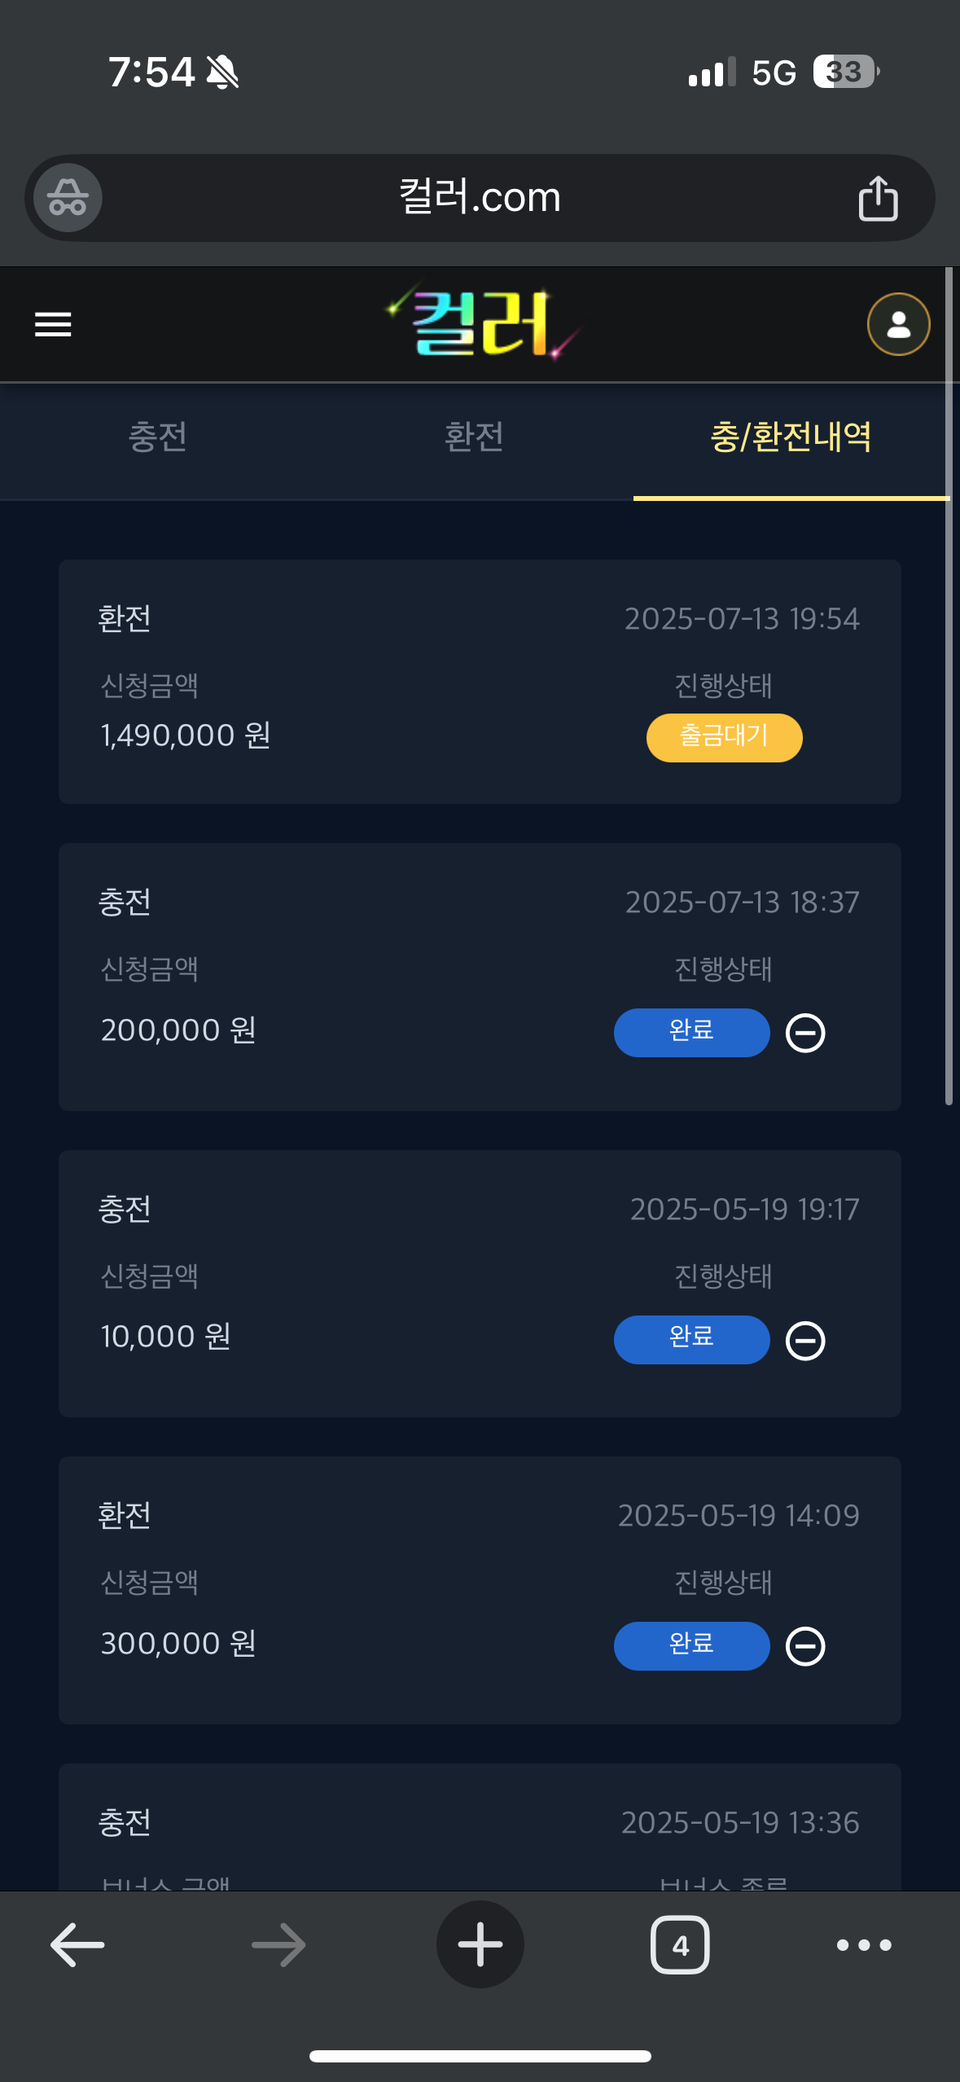960x2082 pixels.
Task: Tap the 컬러 site logo
Action: point(482,324)
